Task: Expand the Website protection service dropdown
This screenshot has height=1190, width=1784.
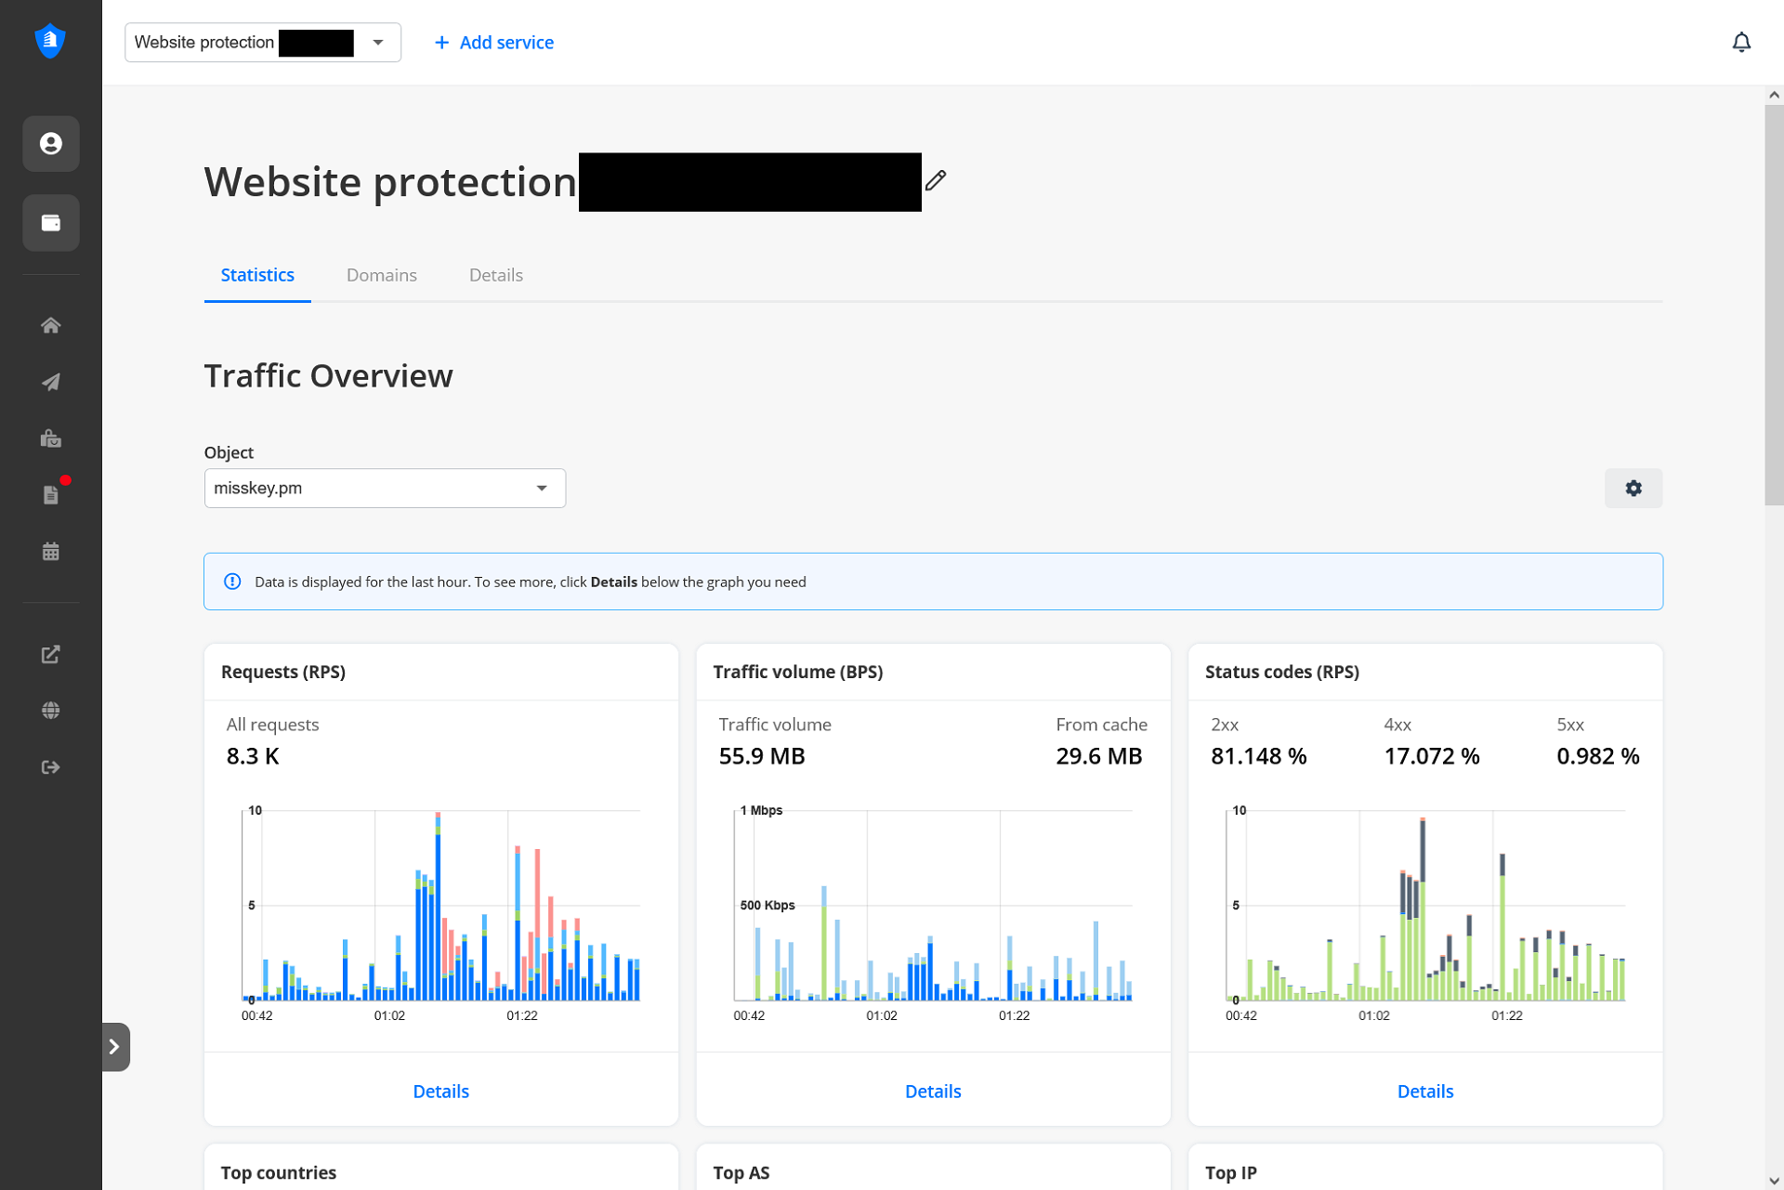Action: coord(377,43)
